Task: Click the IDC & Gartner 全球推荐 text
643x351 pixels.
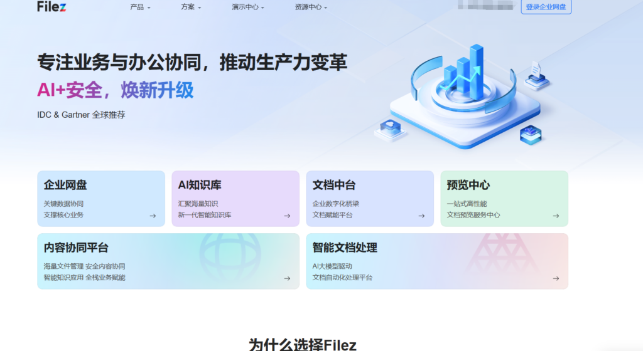Action: pos(81,115)
